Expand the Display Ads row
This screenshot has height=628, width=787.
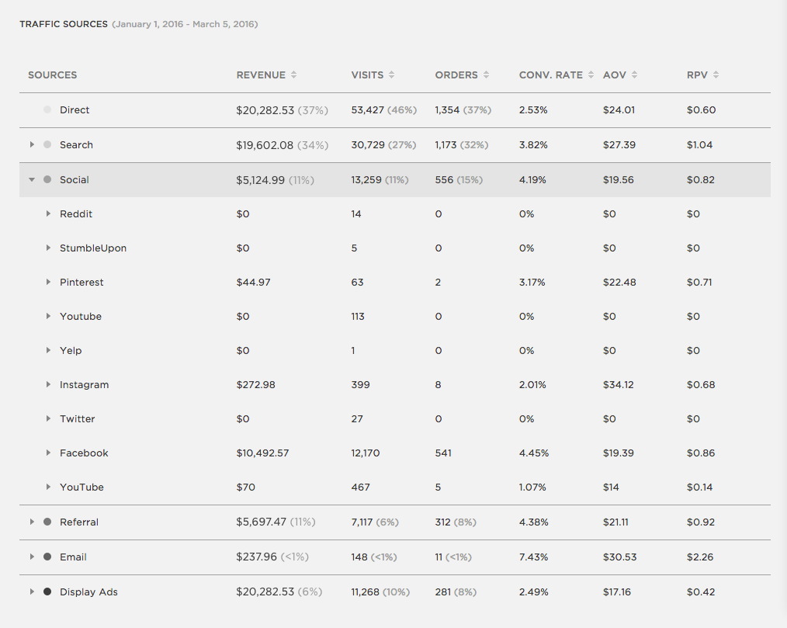(32, 592)
